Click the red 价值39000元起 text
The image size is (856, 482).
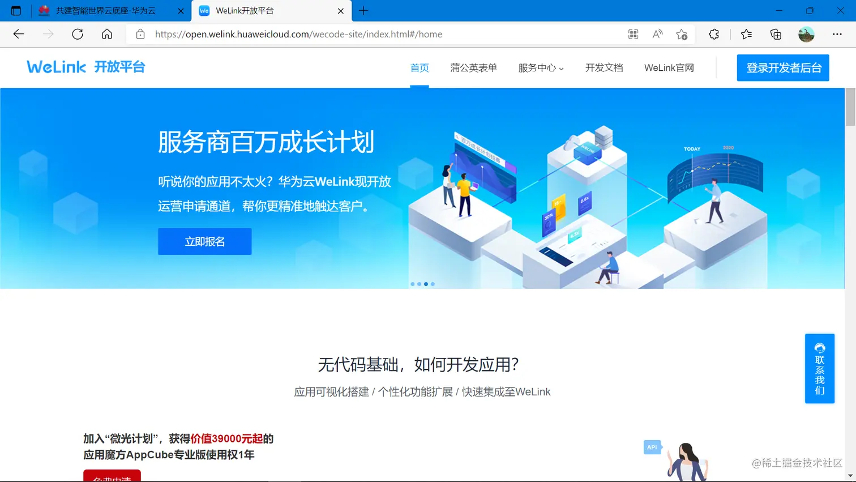point(226,438)
